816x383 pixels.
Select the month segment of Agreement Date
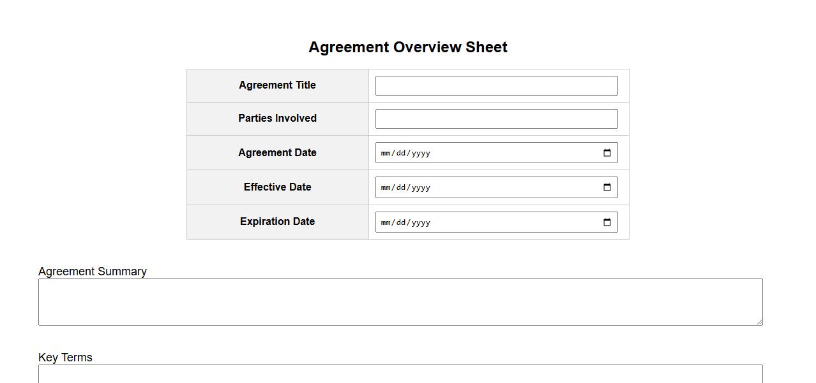click(386, 153)
